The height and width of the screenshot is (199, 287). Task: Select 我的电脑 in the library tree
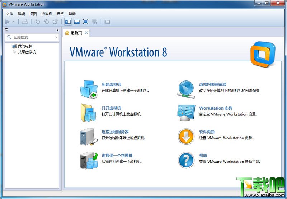(x=25, y=46)
